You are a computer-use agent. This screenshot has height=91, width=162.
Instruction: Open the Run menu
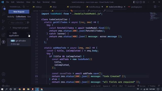(39, 2)
